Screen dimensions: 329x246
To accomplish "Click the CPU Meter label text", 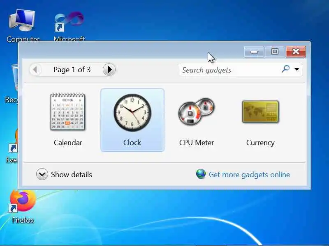I will click(197, 143).
